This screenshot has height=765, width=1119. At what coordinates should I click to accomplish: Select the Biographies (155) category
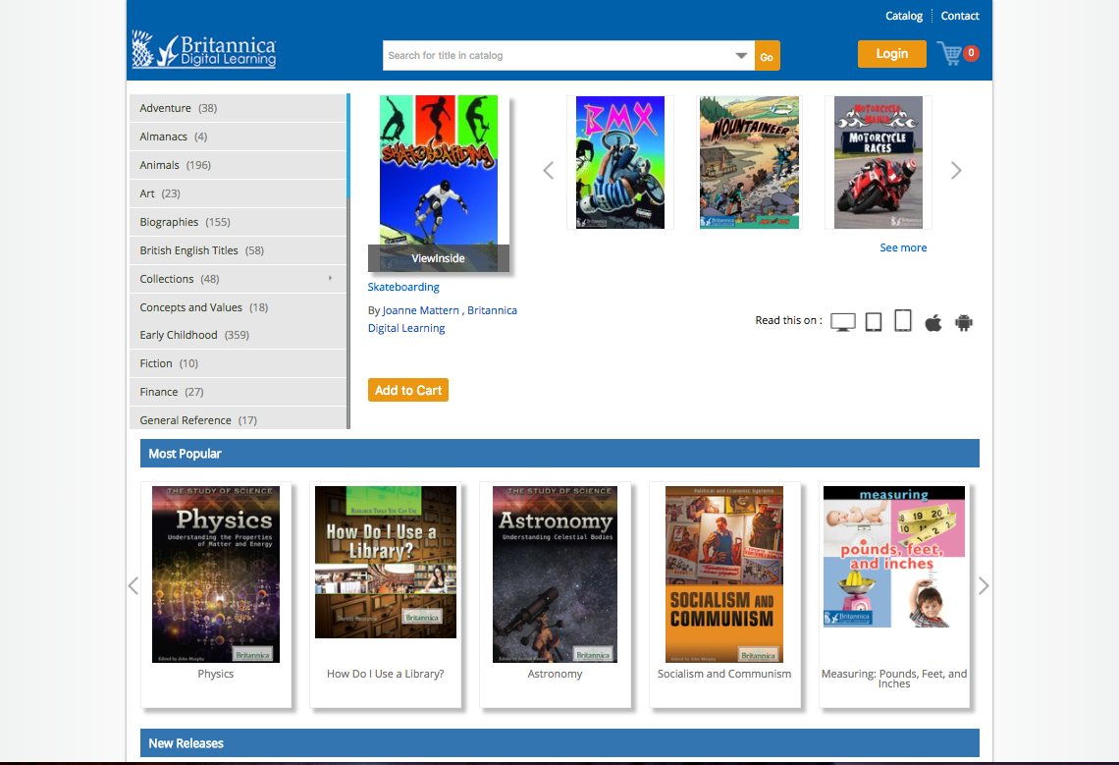point(238,222)
